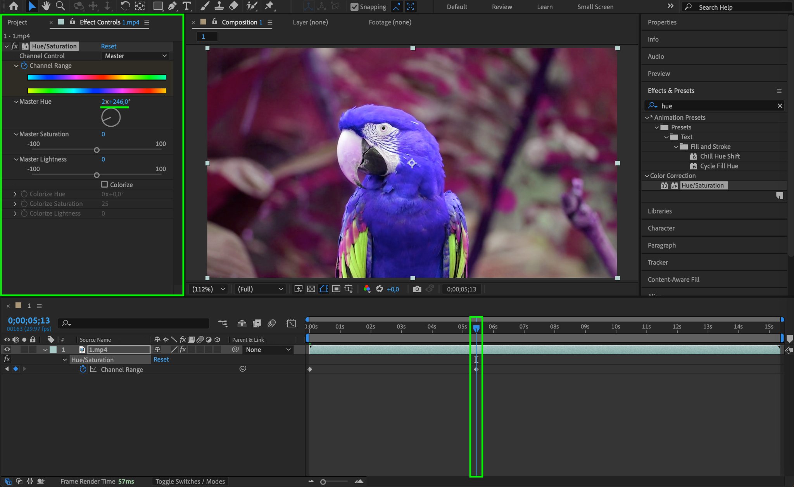
Task: Reset Hue/Saturation in Effect Controls
Action: (109, 46)
